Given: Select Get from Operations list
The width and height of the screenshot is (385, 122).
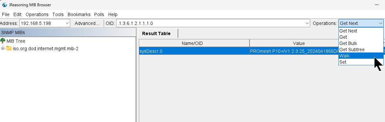Looking at the screenshot, I should click(x=361, y=37).
